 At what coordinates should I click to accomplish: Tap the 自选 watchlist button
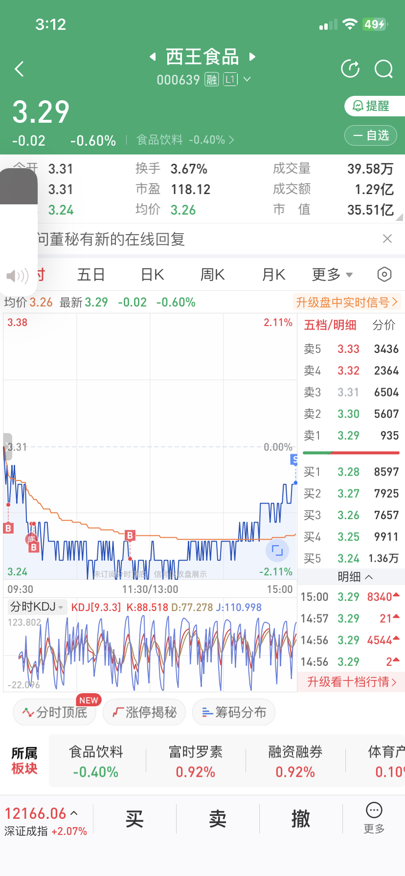point(371,135)
